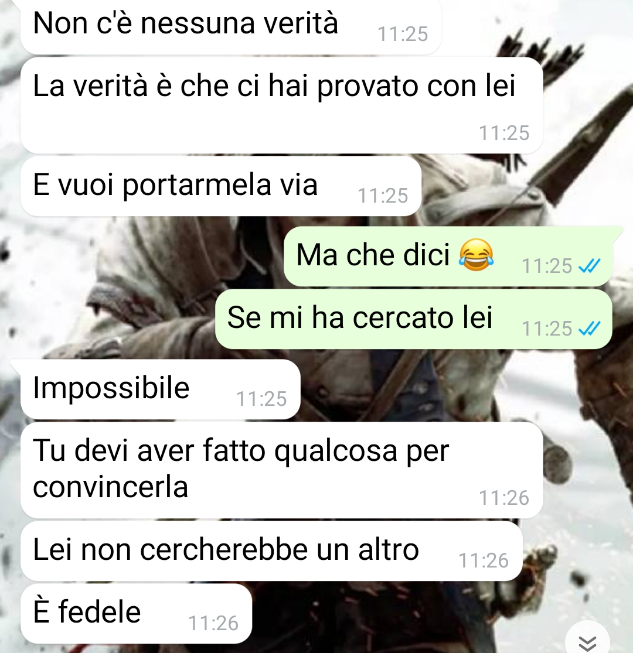633x653 pixels.
Task: Tap the 11:25 timestamp of 'Ma che dici'
Action: click(x=547, y=266)
